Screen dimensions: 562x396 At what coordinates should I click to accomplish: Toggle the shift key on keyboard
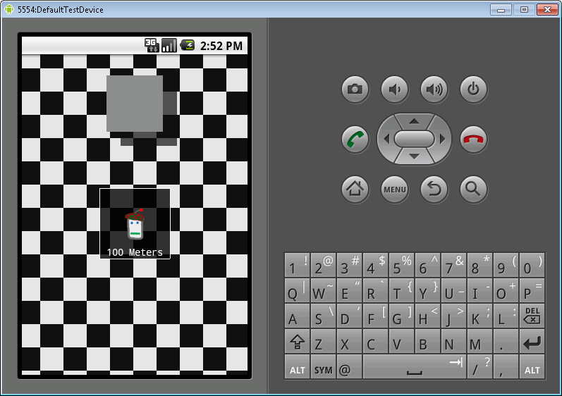[297, 343]
